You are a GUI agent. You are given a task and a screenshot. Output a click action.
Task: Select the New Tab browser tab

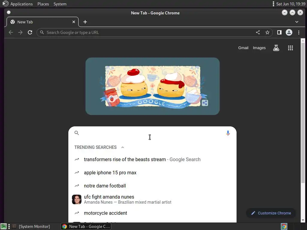tap(43, 22)
